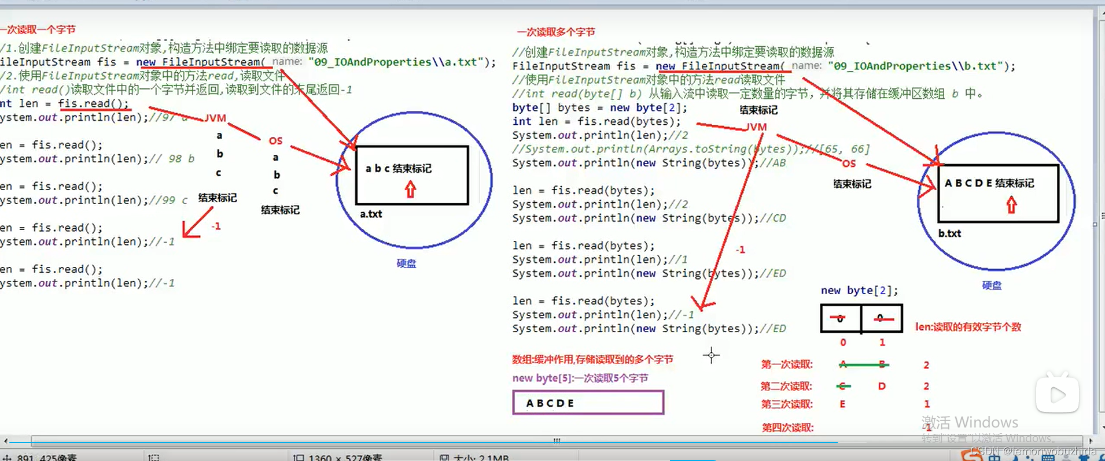Click the heading '一次读取多个字节'
Image resolution: width=1105 pixels, height=461 pixels.
pos(556,32)
